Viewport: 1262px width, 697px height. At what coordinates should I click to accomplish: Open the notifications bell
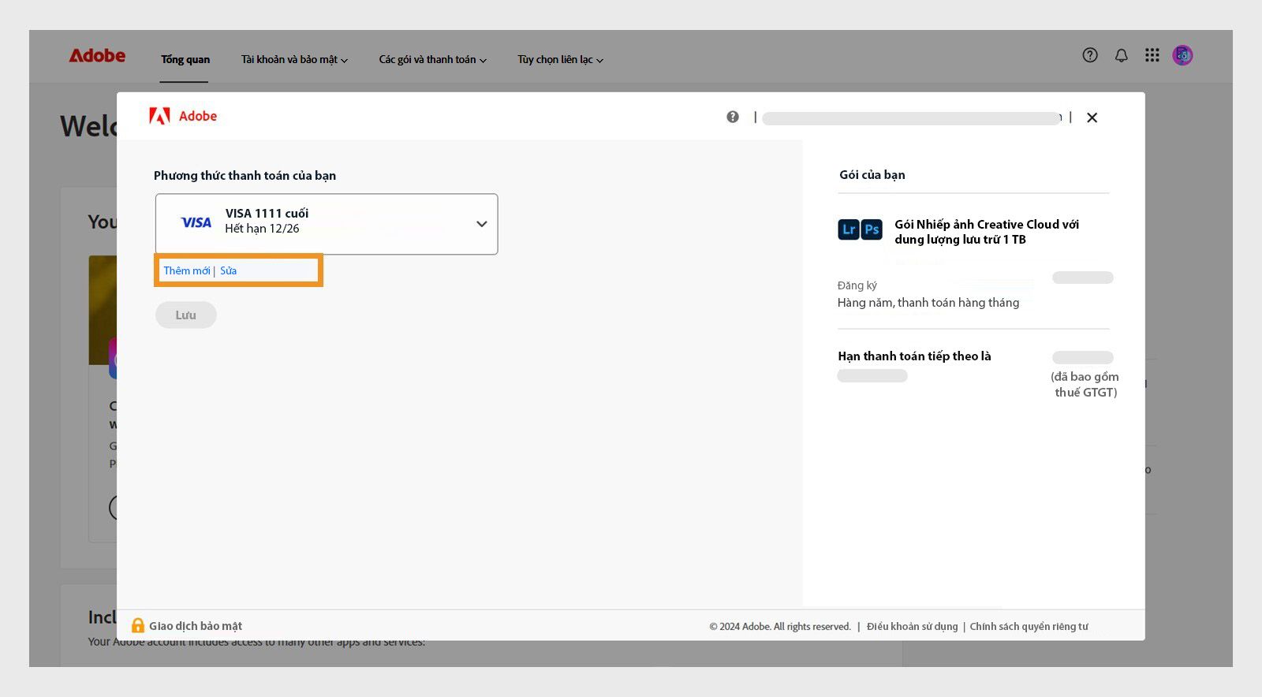pyautogui.click(x=1121, y=55)
